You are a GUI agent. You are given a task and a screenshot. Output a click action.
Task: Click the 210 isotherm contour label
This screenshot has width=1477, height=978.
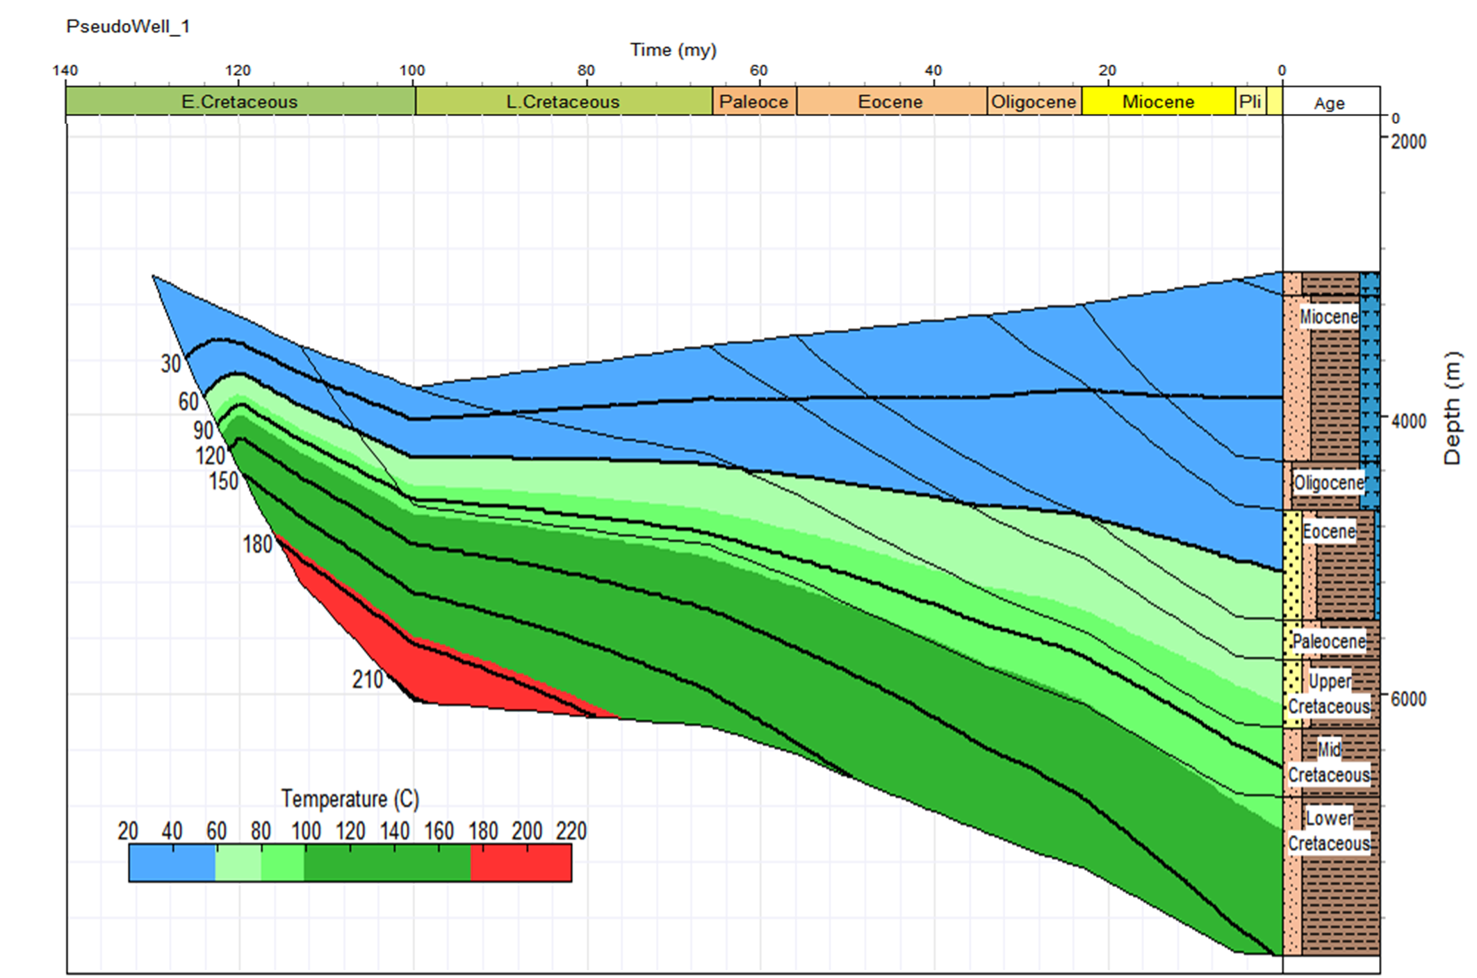367,679
